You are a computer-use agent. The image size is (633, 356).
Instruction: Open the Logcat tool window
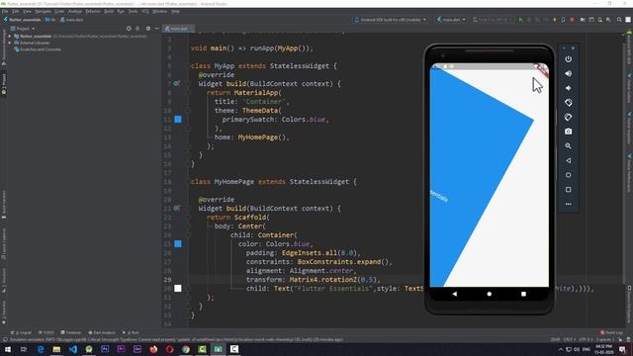[x=21, y=332]
